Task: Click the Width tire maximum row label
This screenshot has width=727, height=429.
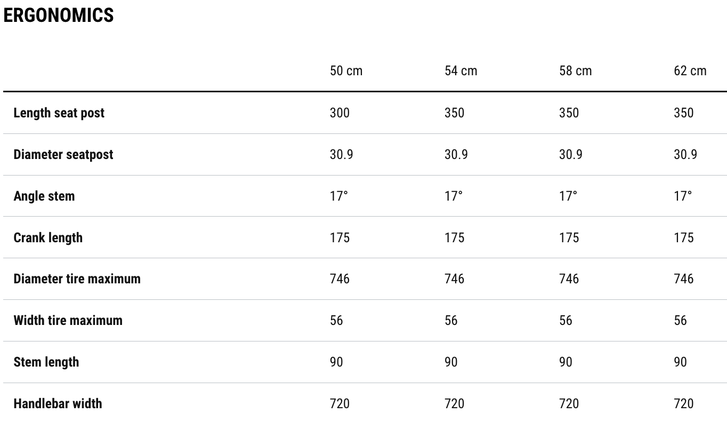Action: [68, 320]
